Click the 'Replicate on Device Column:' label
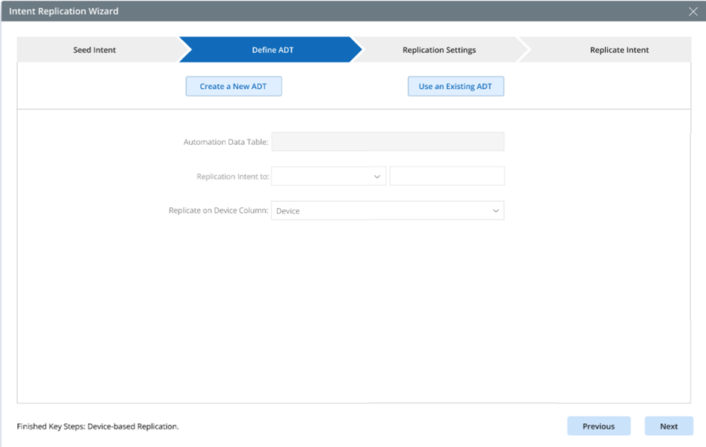 [x=218, y=211]
